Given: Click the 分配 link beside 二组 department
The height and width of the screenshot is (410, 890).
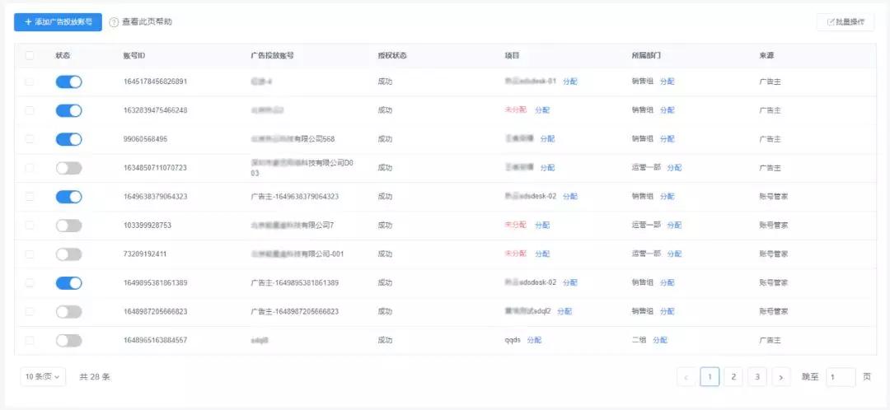Looking at the screenshot, I should coord(660,340).
